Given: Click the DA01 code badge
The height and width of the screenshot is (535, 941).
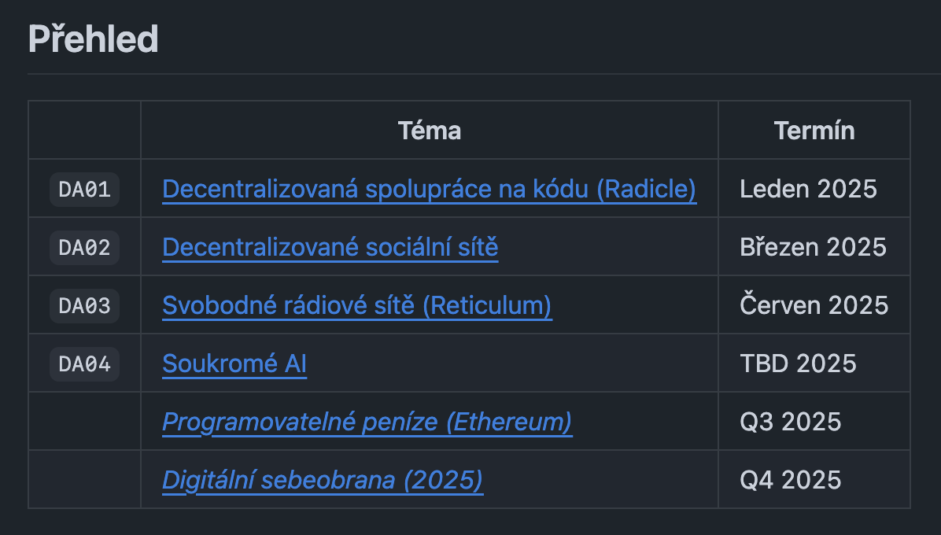Looking at the screenshot, I should pyautogui.click(x=85, y=190).
